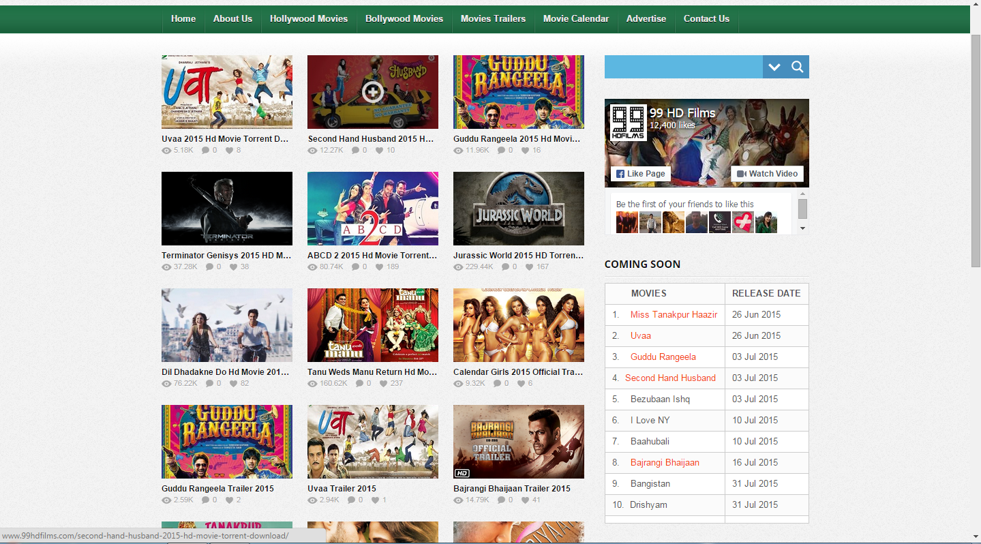Screen dimensions: 981x544
Task: Click the Facebook icon on Like Page button
Action: tap(620, 174)
